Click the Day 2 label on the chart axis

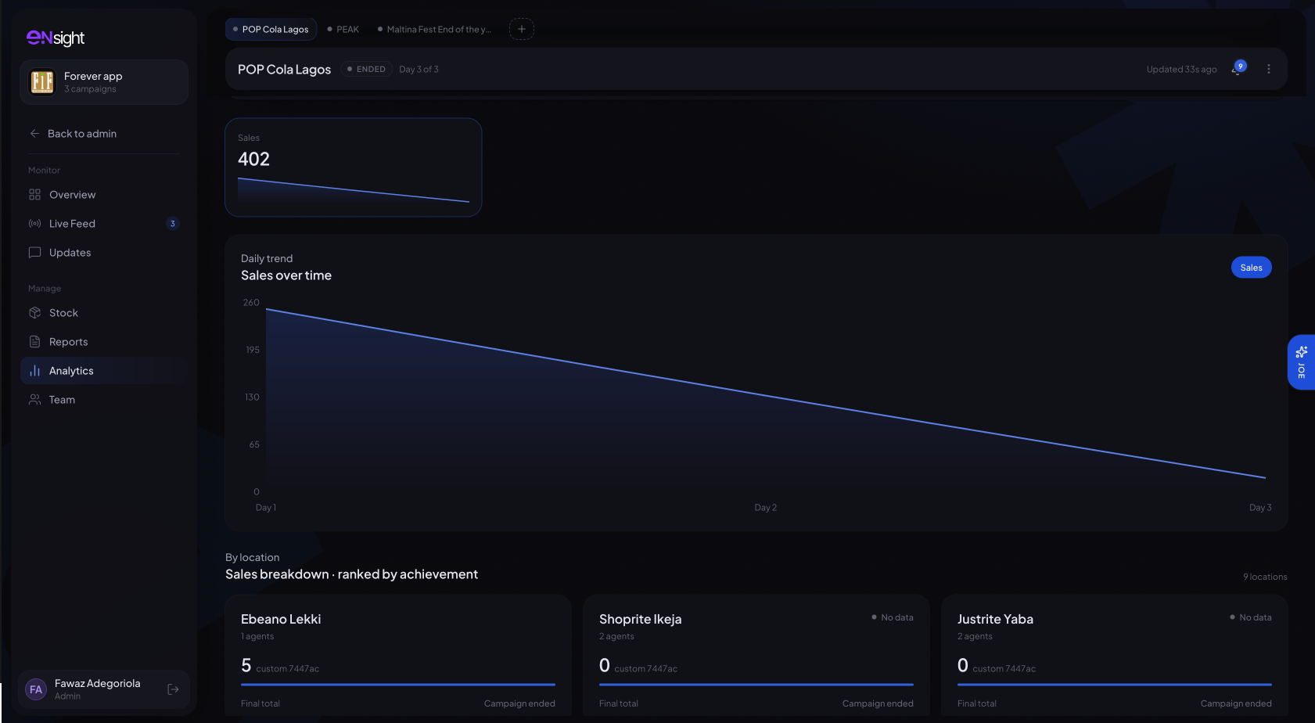(x=766, y=508)
